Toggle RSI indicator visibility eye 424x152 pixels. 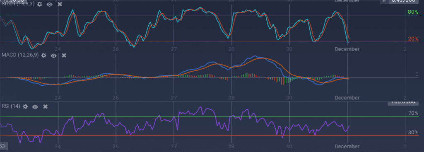(35, 106)
